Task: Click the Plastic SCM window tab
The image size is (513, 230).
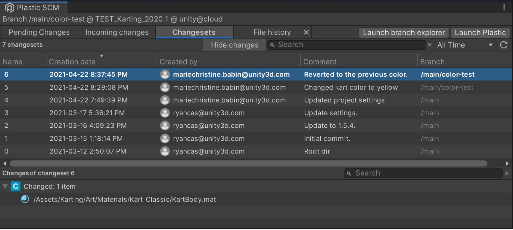Action: tap(34, 8)
